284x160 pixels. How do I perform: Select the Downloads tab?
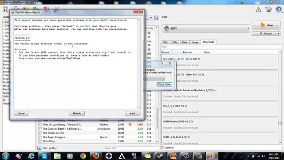tap(209, 42)
